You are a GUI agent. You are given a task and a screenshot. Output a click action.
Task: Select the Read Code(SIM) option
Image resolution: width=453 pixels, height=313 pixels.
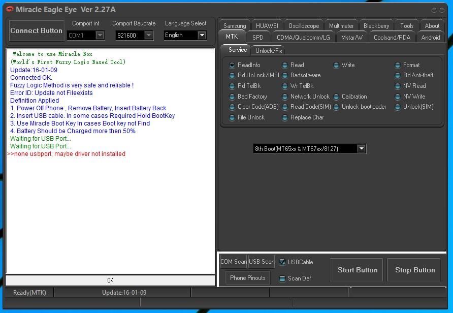pyautogui.click(x=306, y=107)
